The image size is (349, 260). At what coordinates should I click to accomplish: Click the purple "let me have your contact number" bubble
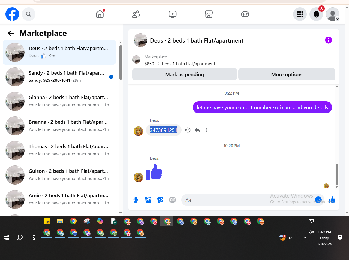(x=262, y=107)
